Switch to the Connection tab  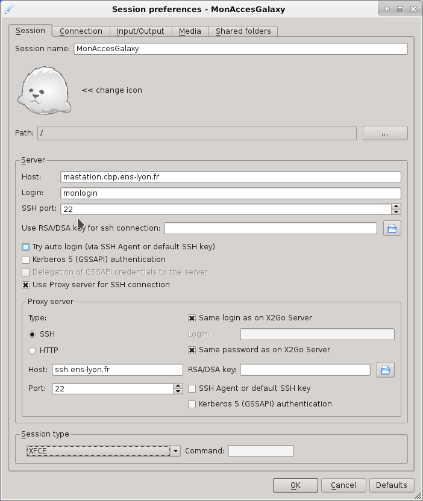tap(81, 31)
